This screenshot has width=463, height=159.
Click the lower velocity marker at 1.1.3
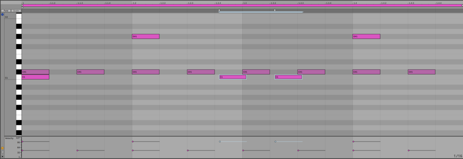[78, 151]
